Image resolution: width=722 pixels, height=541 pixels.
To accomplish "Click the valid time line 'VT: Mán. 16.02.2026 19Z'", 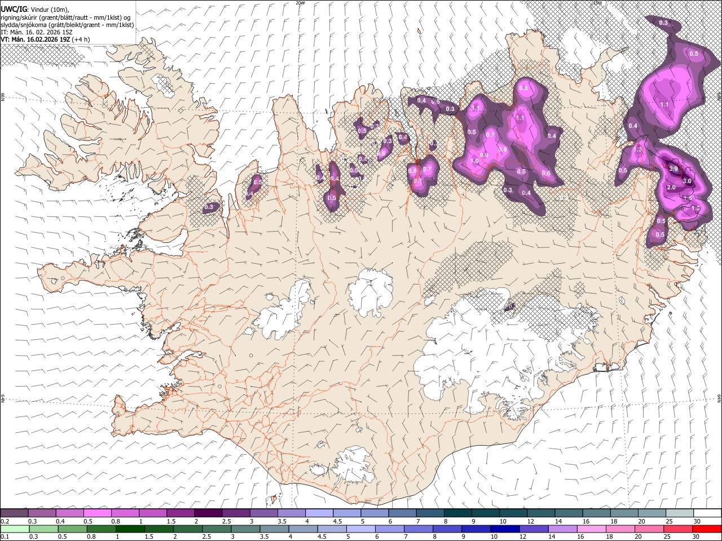I will pyautogui.click(x=37, y=39).
